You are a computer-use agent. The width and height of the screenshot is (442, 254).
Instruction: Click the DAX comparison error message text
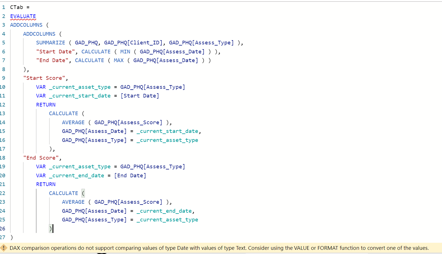pyautogui.click(x=219, y=248)
